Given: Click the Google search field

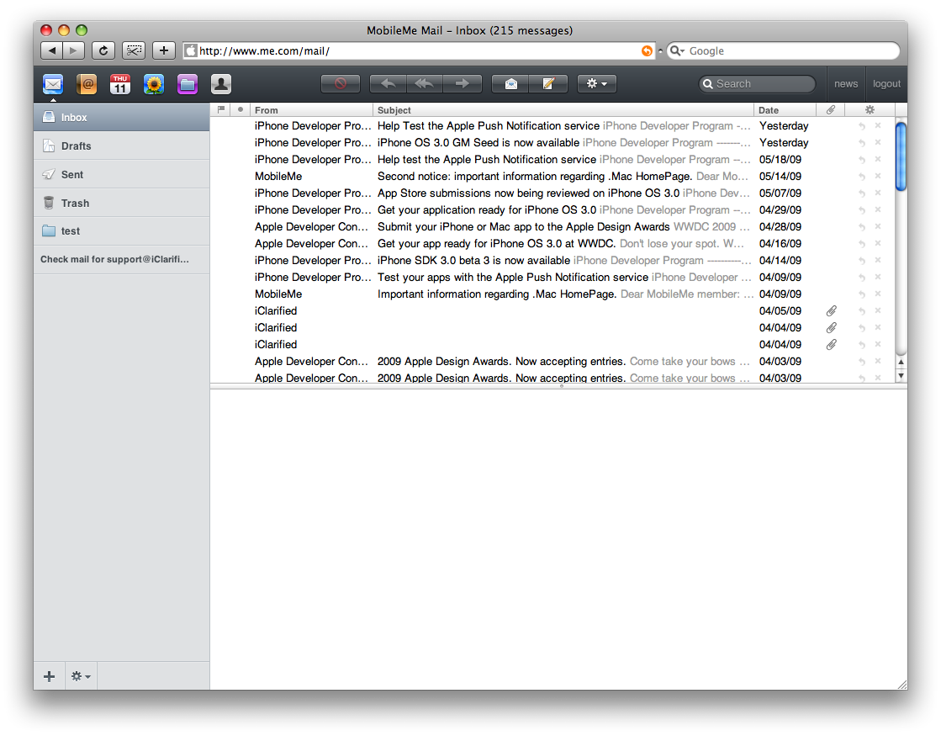Looking at the screenshot, I should tap(784, 51).
